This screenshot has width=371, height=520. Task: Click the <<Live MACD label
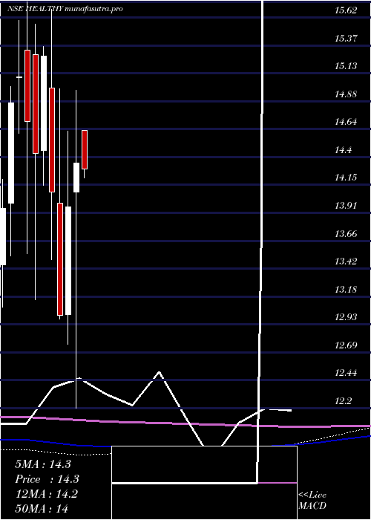(312, 501)
